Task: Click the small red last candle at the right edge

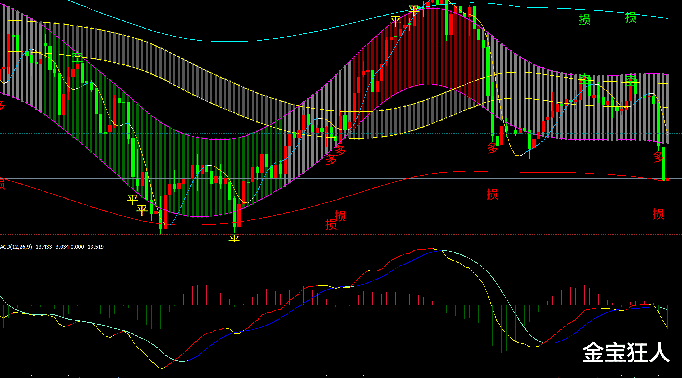Action: pos(668,180)
